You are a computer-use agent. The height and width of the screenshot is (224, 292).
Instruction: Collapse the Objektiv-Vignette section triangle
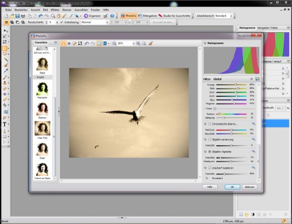coord(205,152)
